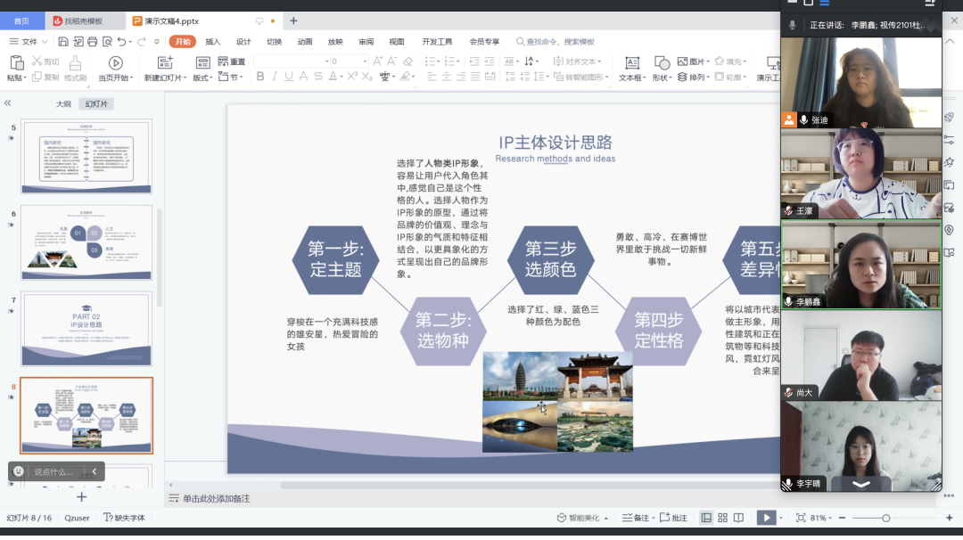Click the 缺失字体 missing fonts button
The image size is (963, 540).
pyautogui.click(x=124, y=517)
